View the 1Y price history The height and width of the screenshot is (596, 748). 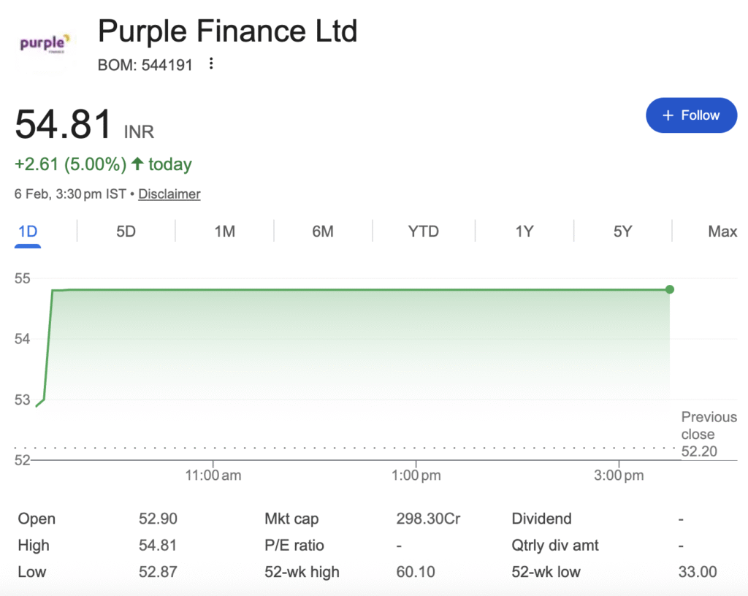[x=524, y=232]
